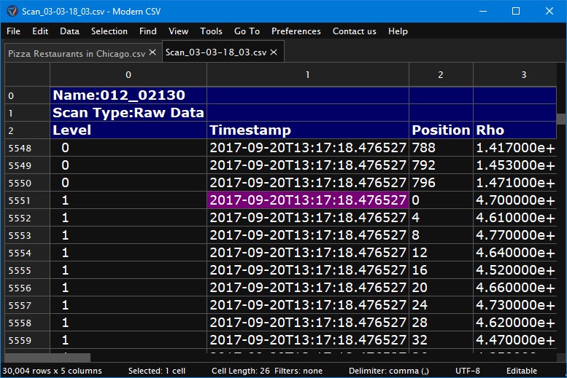This screenshot has width=567, height=378.
Task: Open the Contact us menu
Action: click(x=355, y=31)
